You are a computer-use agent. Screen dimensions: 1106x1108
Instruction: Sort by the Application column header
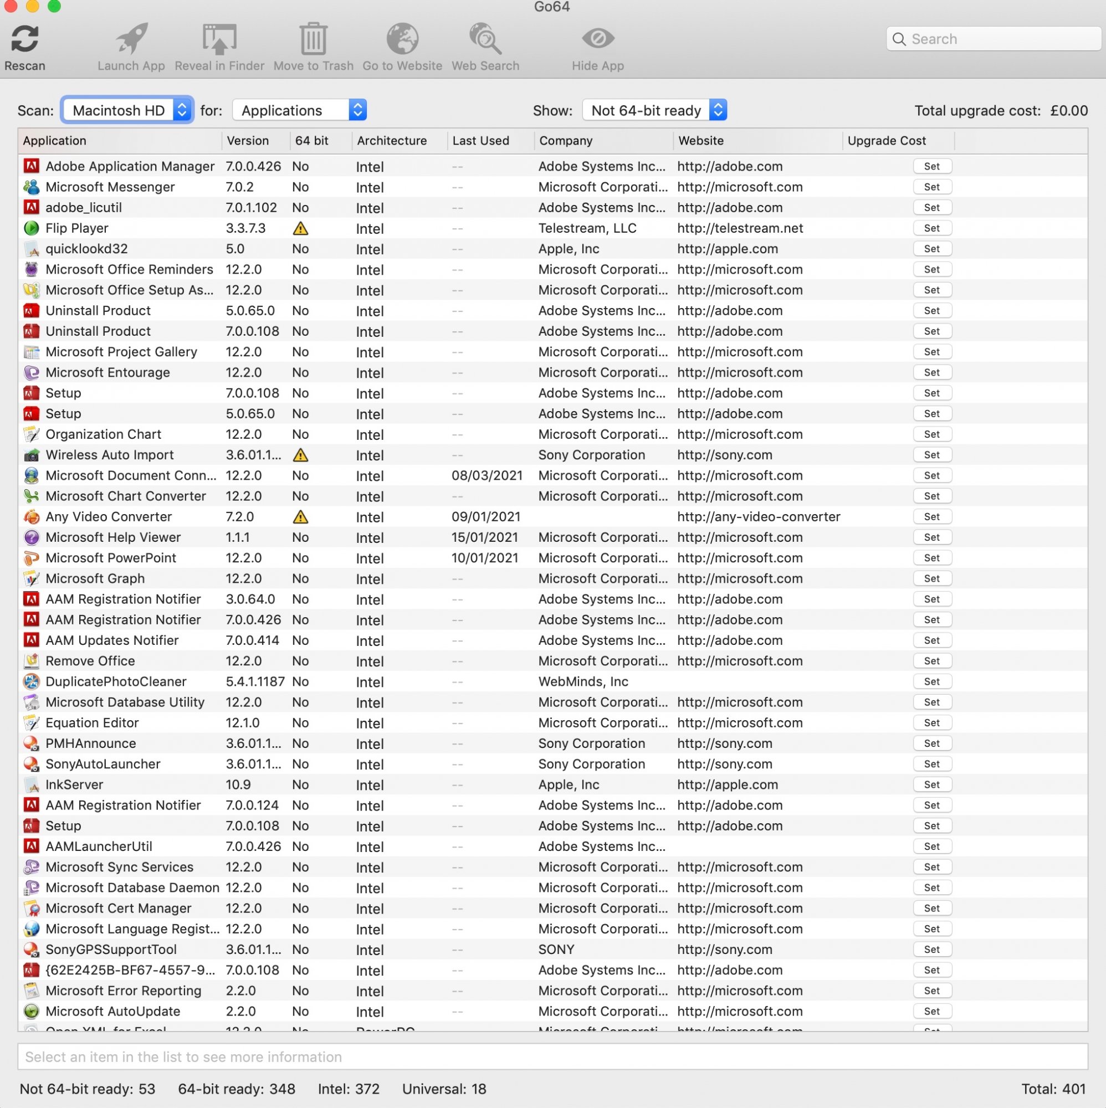(120, 141)
